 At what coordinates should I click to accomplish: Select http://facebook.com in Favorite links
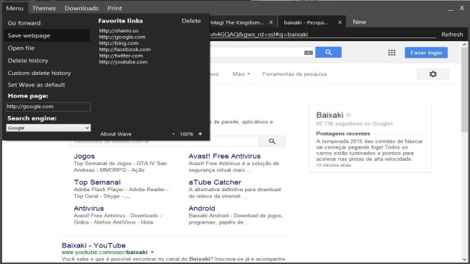[x=125, y=49]
